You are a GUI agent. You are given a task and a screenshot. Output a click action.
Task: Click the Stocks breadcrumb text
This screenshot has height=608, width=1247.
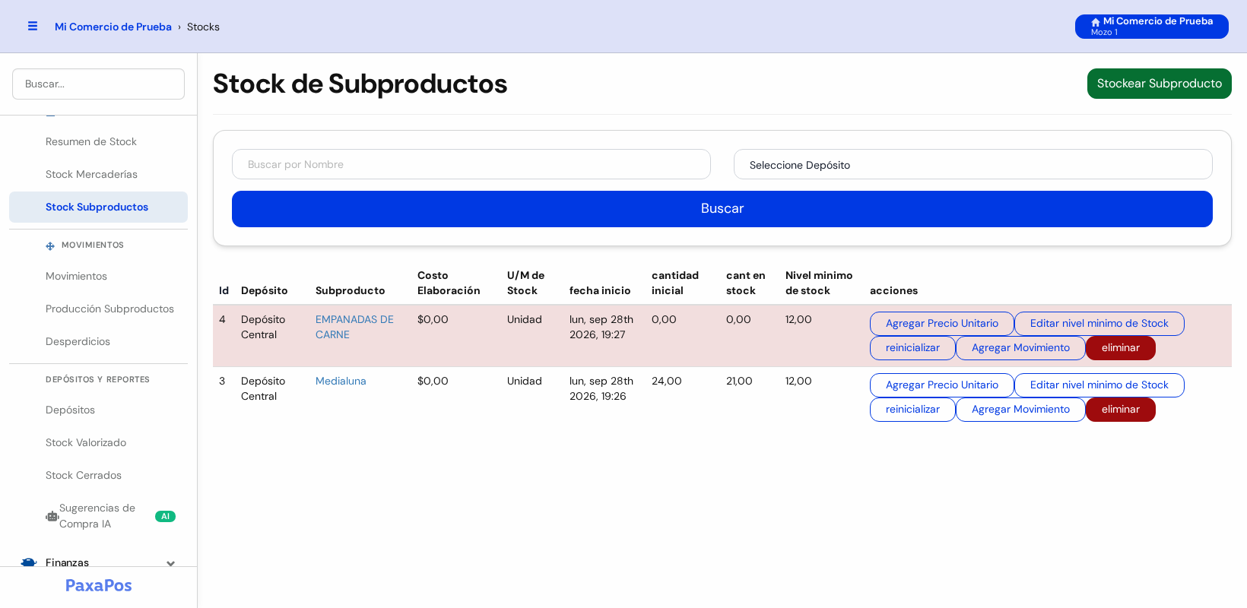(x=203, y=27)
